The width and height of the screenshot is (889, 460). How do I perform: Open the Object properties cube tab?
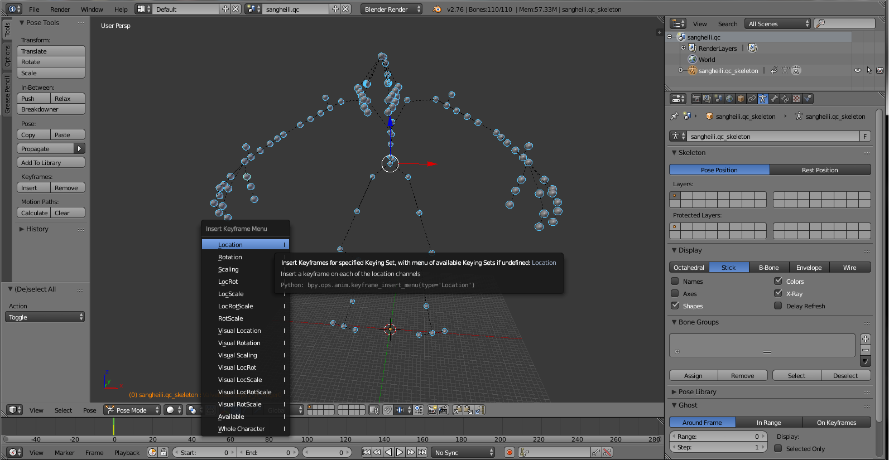click(x=741, y=99)
